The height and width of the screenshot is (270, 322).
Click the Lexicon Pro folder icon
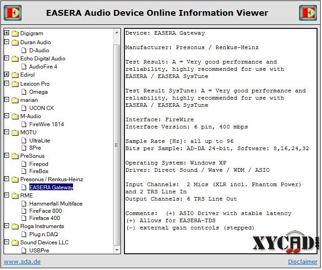click(15, 84)
